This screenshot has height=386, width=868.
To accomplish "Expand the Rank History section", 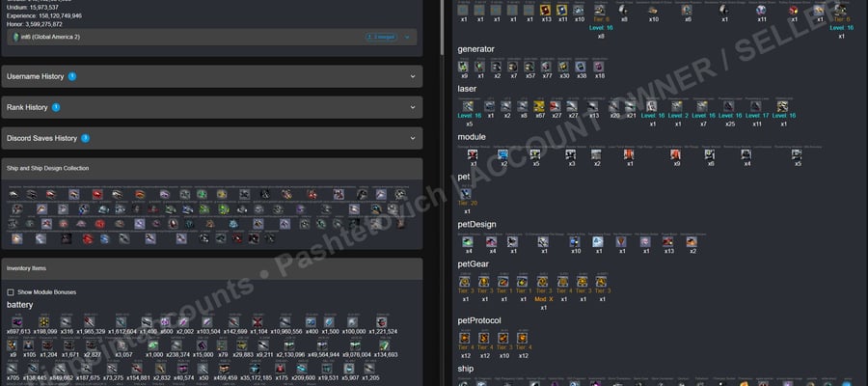I will 211,107.
